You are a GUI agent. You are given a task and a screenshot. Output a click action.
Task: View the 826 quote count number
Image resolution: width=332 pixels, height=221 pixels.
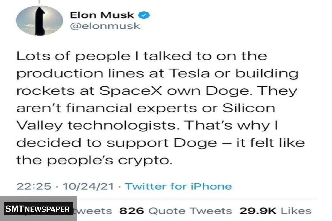pyautogui.click(x=132, y=211)
